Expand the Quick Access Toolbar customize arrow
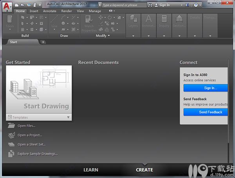Viewport: 235px width, 178px height. [40, 5]
